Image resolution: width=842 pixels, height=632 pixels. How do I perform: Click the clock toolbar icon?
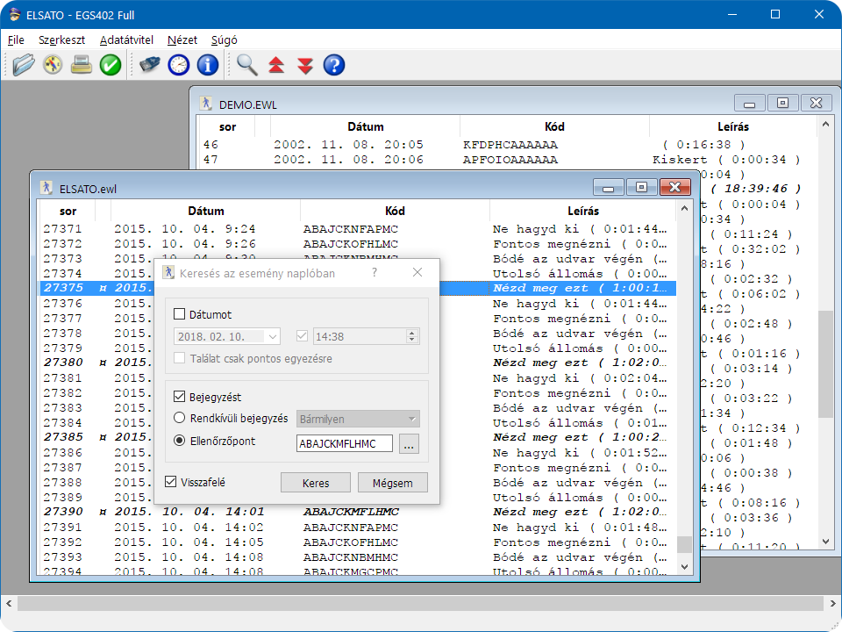pos(179,65)
